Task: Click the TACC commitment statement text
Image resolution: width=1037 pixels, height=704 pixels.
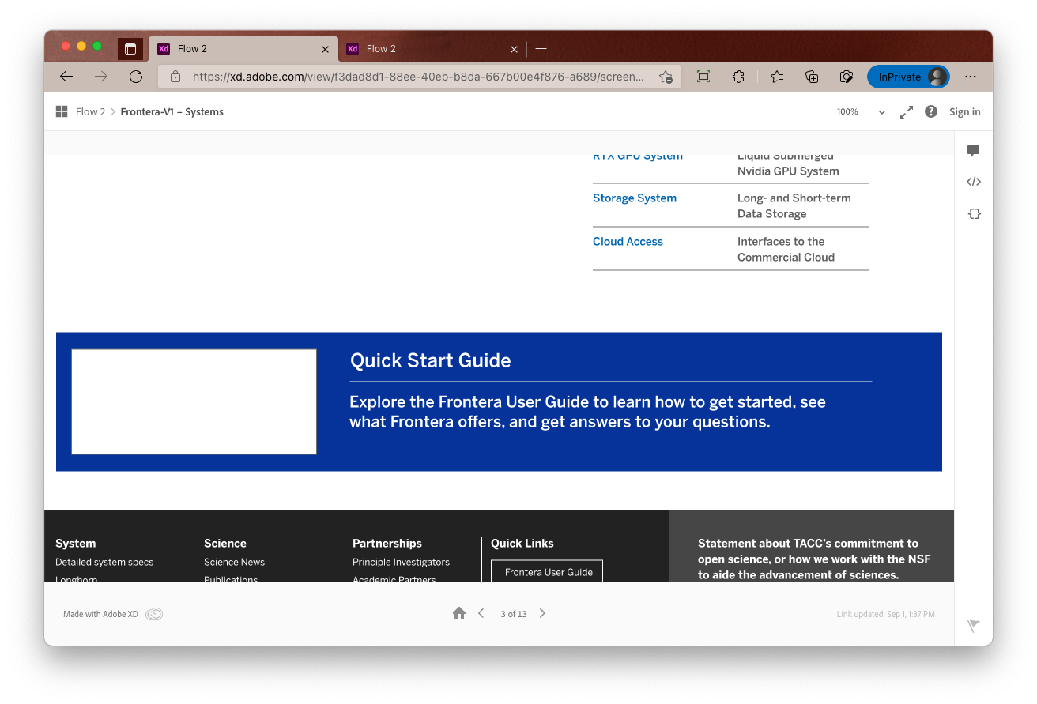Action: [814, 559]
